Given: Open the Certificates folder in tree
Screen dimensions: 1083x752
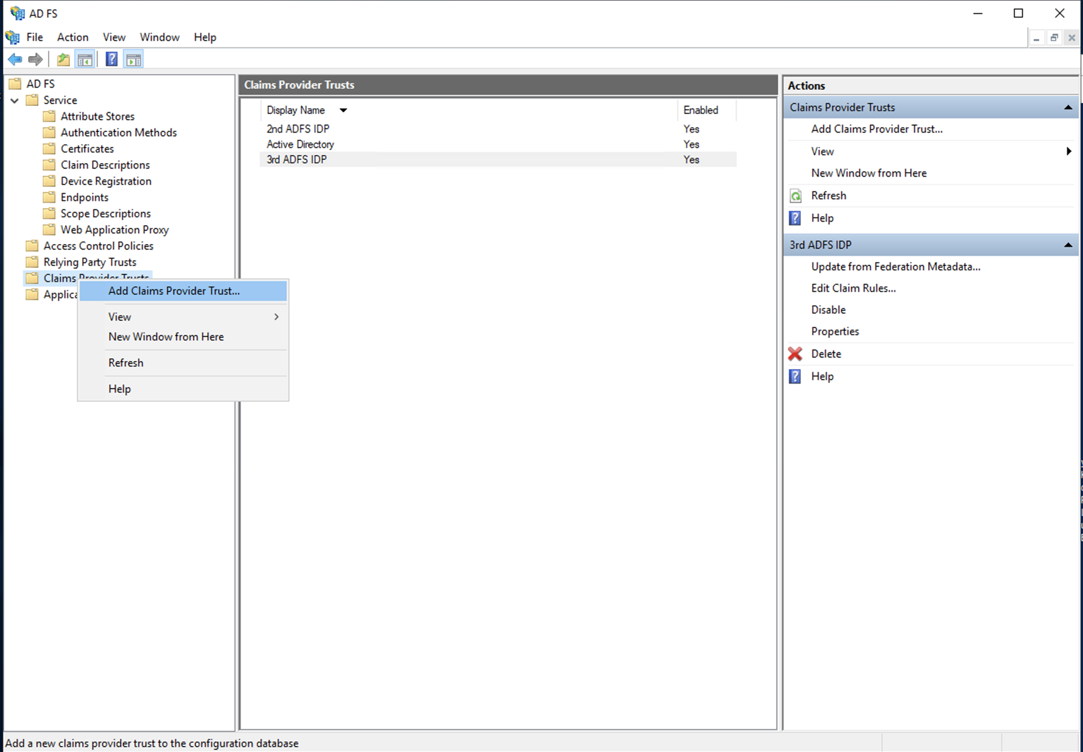Looking at the screenshot, I should [x=87, y=149].
